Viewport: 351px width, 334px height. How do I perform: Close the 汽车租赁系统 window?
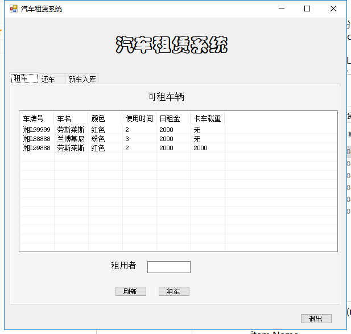tap(333, 9)
